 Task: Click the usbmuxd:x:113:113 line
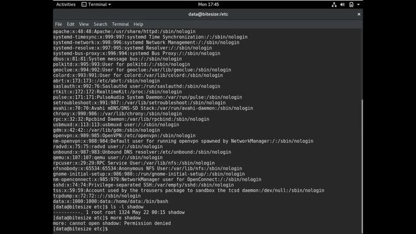pyautogui.click(x=116, y=125)
